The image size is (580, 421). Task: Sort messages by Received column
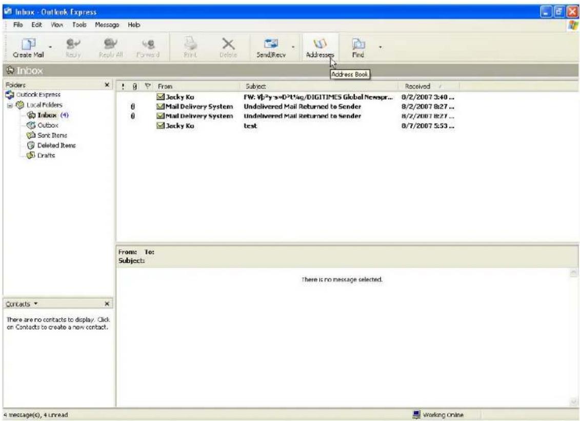[x=429, y=87]
